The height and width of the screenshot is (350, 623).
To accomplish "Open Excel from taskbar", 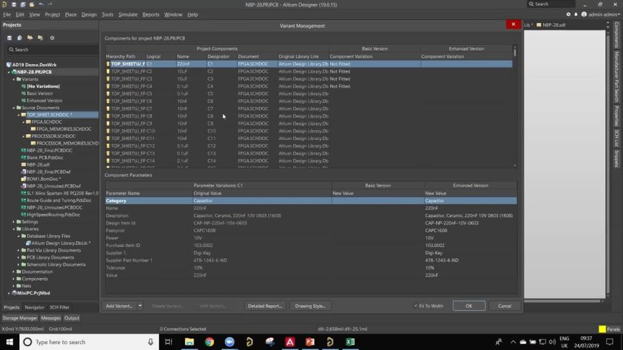I will pyautogui.click(x=350, y=342).
